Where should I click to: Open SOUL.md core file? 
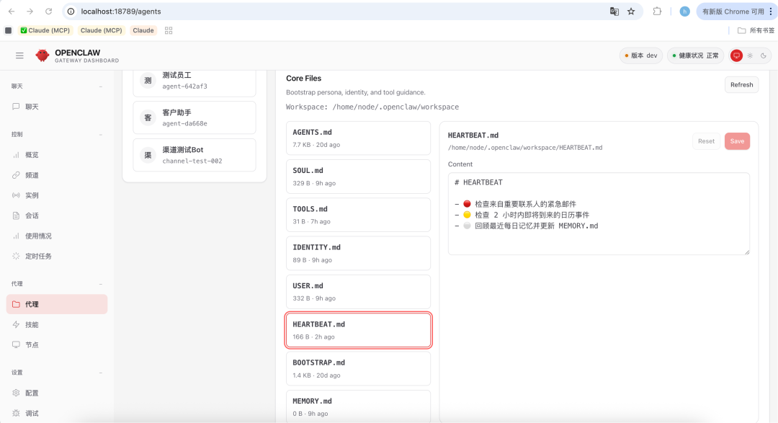tap(358, 177)
